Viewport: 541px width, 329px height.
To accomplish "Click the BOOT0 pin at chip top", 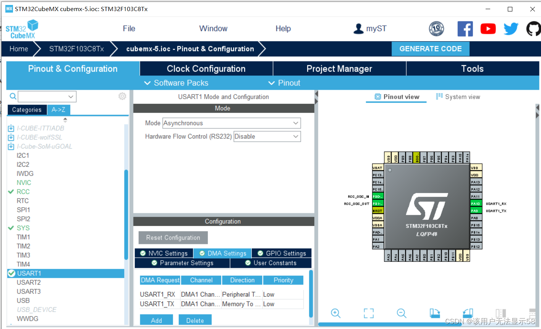I will (417, 157).
